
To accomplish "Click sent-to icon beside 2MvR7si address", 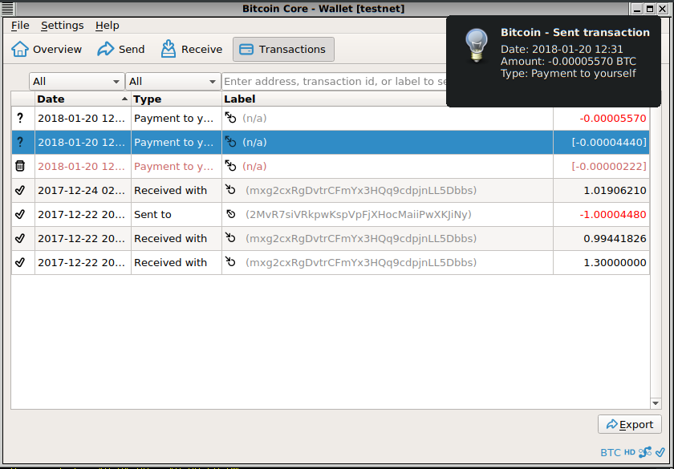I will point(231,214).
